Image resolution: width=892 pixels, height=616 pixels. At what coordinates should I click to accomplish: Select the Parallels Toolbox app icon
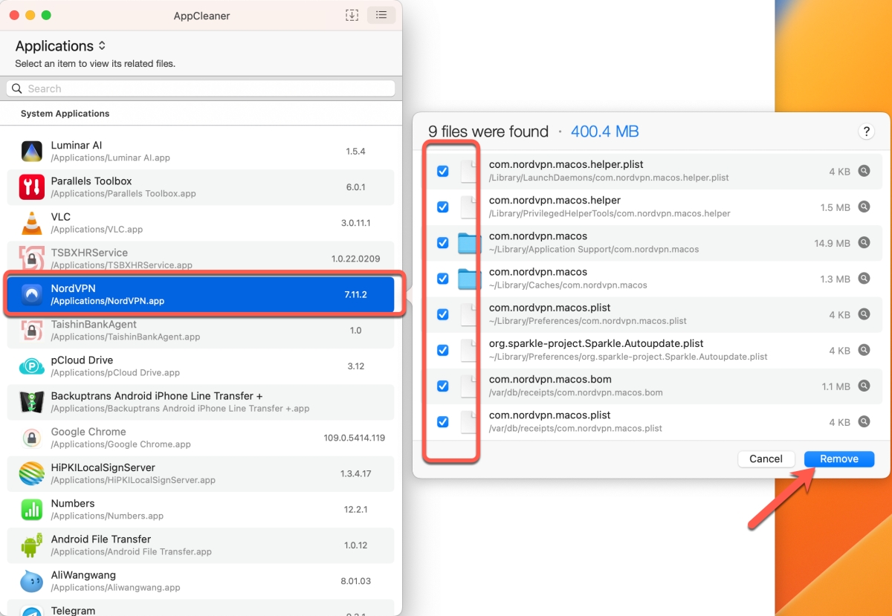point(31,187)
